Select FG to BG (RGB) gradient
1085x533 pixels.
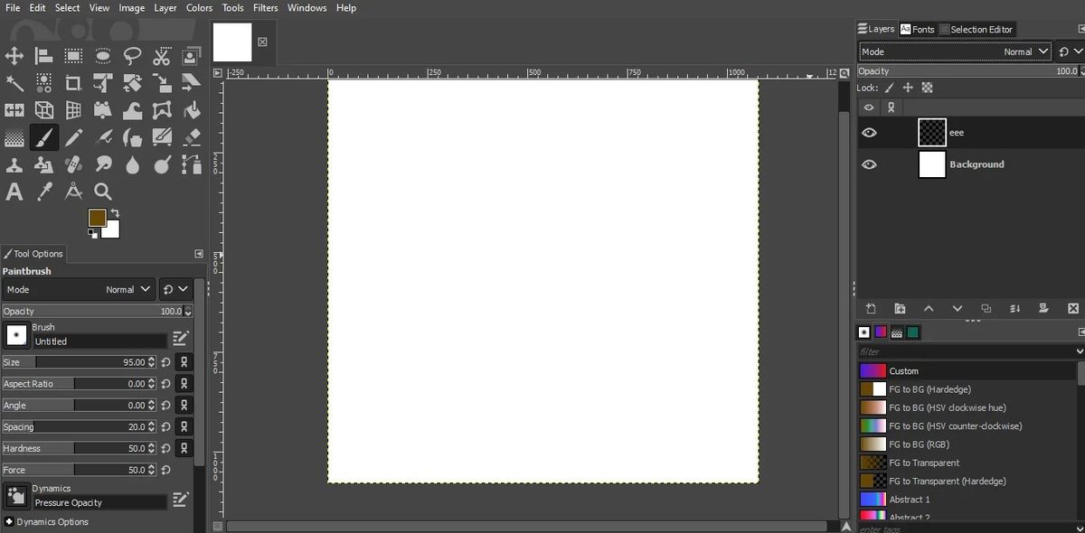[967, 444]
